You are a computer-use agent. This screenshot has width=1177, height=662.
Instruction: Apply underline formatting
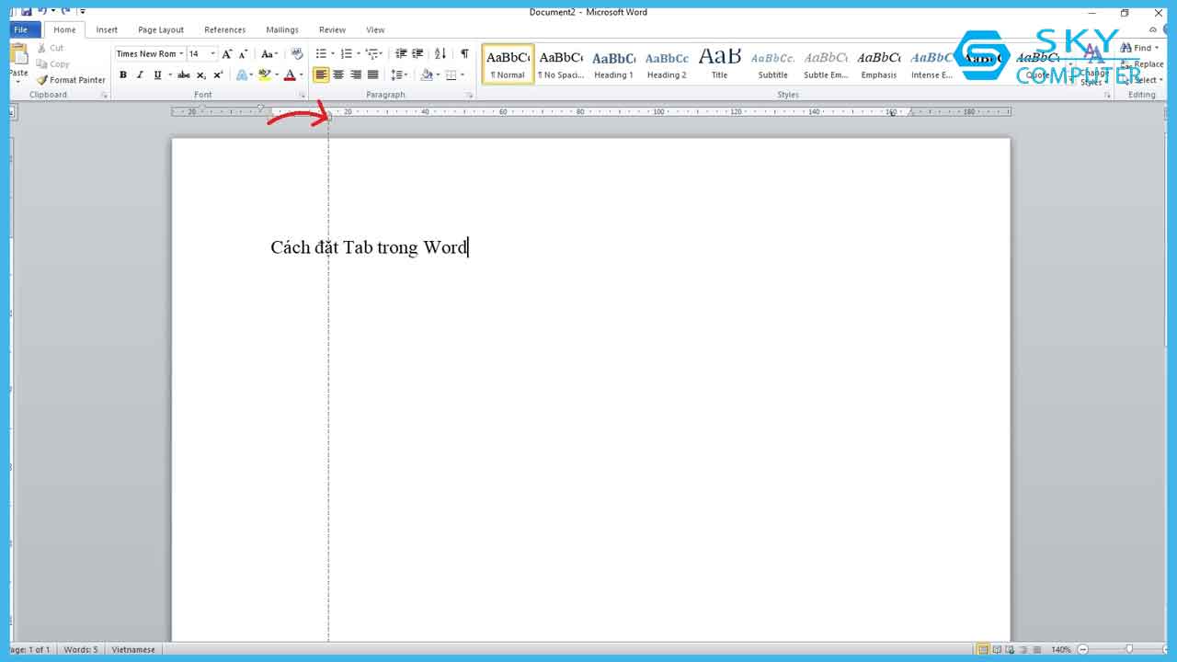coord(157,75)
